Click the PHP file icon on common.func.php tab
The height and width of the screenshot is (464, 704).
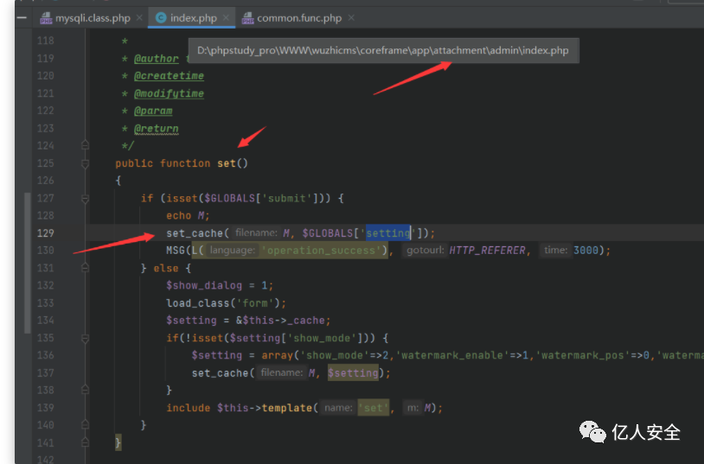[248, 18]
